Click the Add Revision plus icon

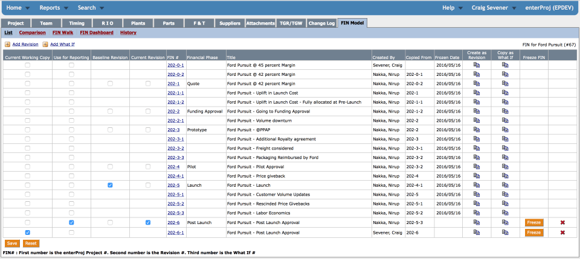coord(7,45)
